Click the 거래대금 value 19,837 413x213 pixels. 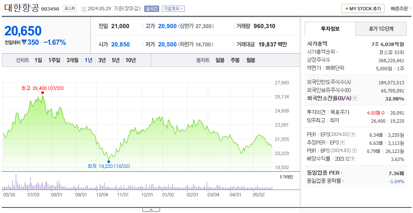point(267,44)
